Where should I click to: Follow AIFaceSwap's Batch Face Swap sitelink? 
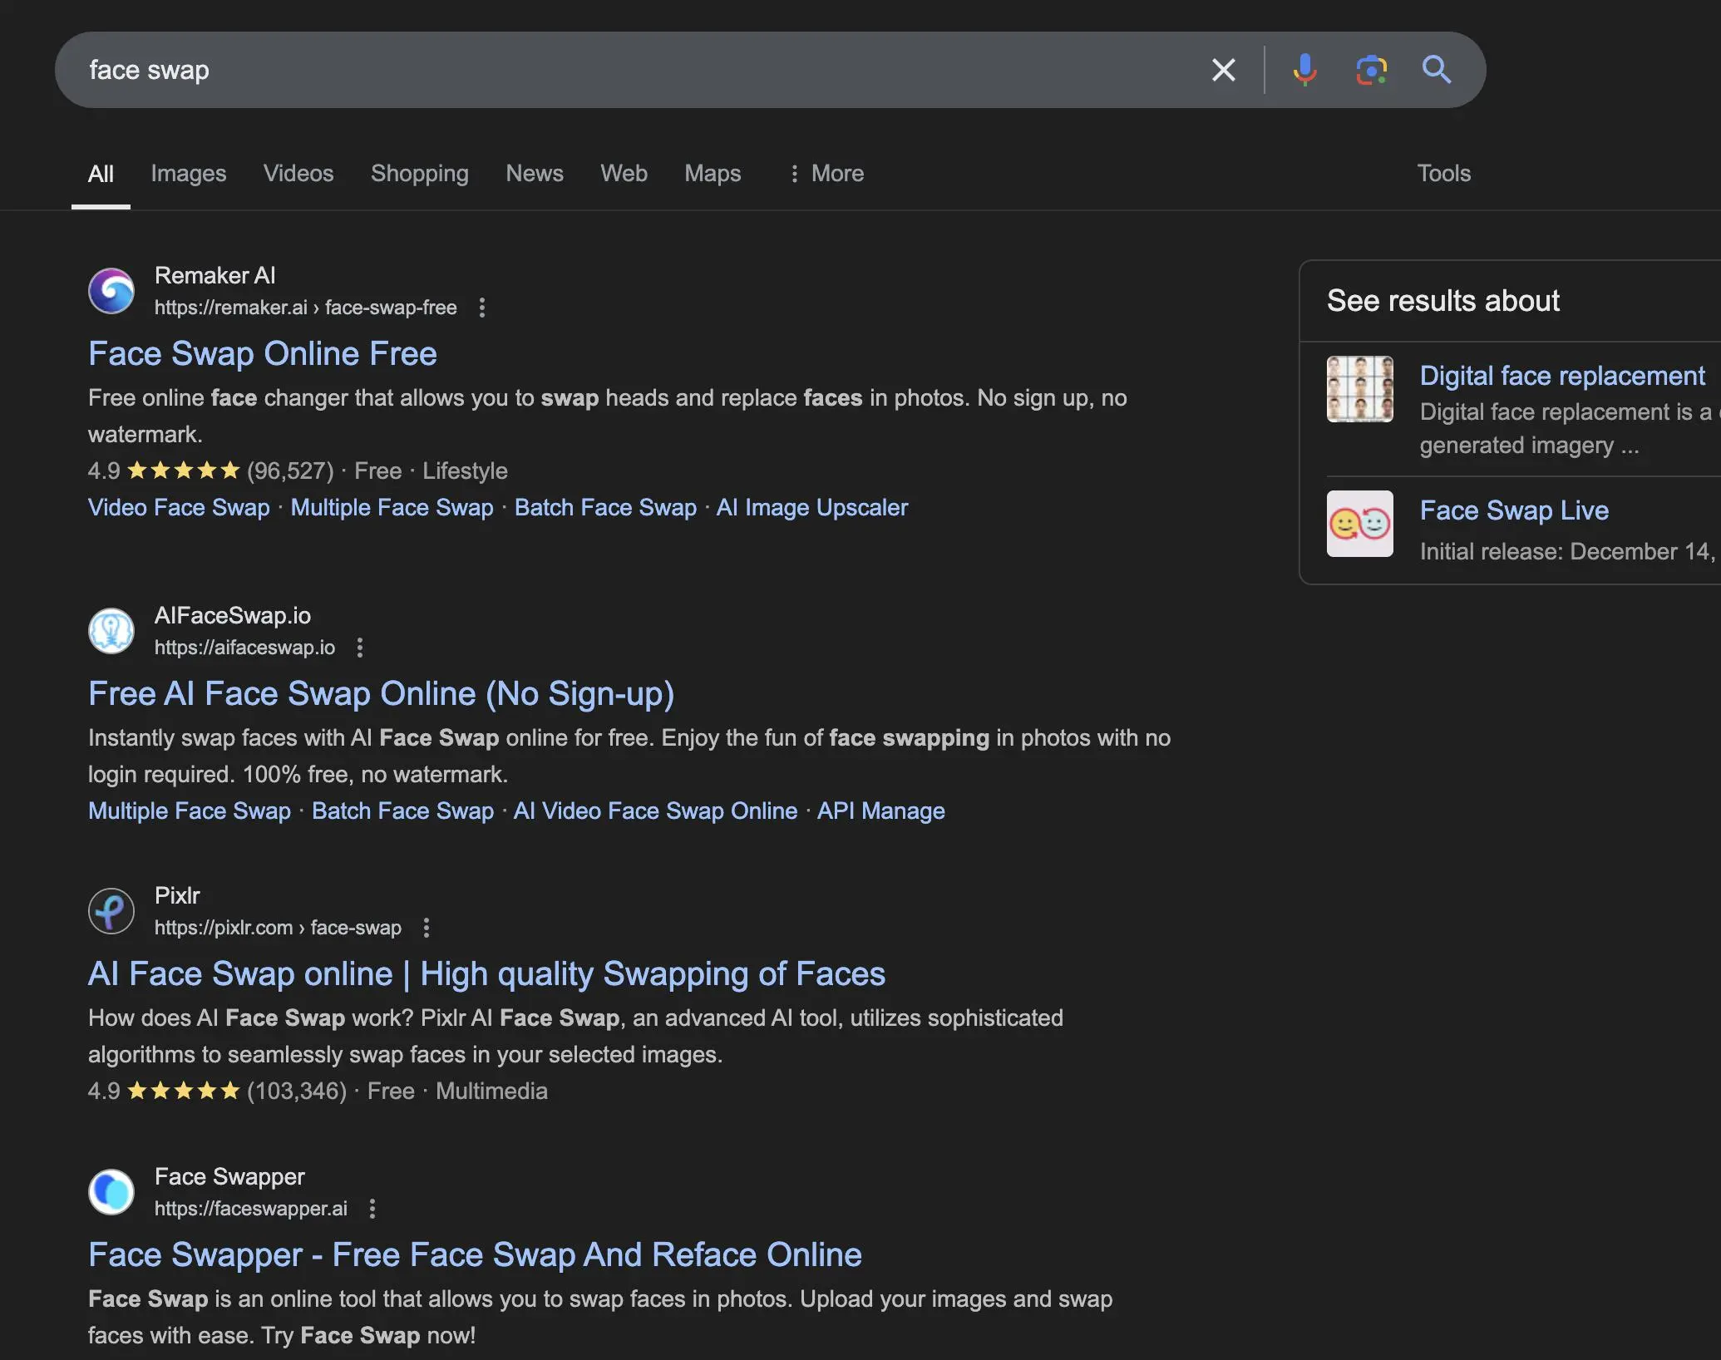coord(403,811)
